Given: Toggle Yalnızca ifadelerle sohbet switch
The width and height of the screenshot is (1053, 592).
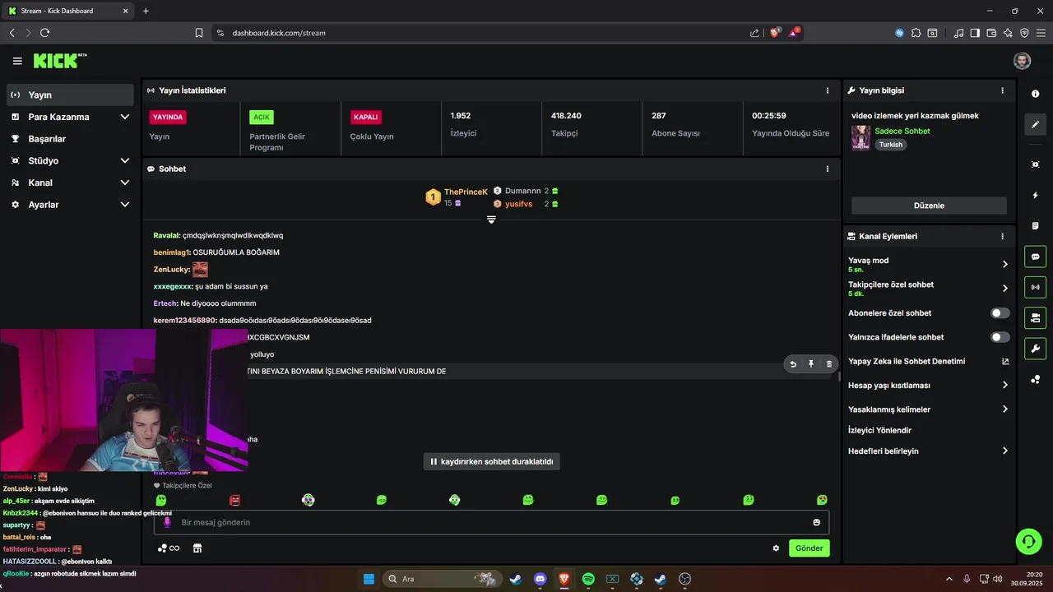Looking at the screenshot, I should pos(1000,337).
